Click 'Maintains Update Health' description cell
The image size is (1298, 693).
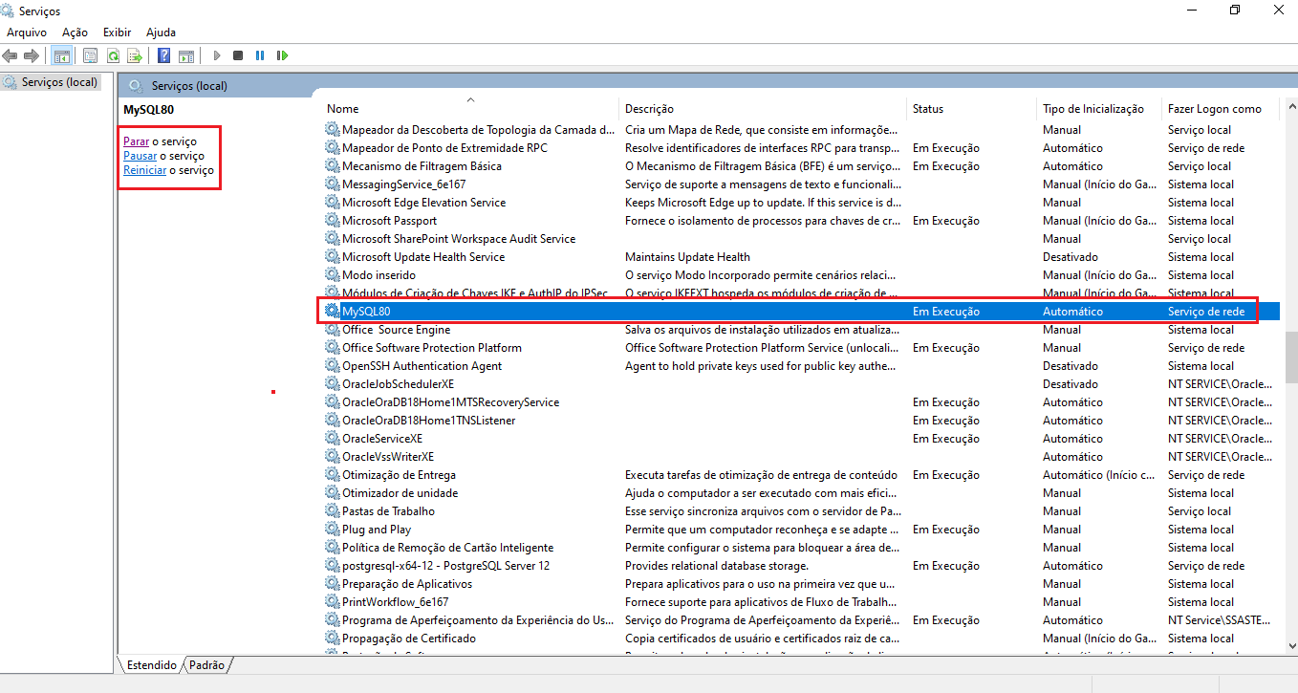pyautogui.click(x=687, y=257)
